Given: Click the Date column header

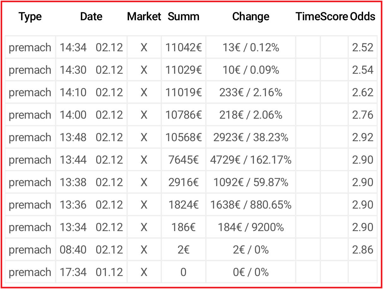Looking at the screenshot, I should coord(91,17).
